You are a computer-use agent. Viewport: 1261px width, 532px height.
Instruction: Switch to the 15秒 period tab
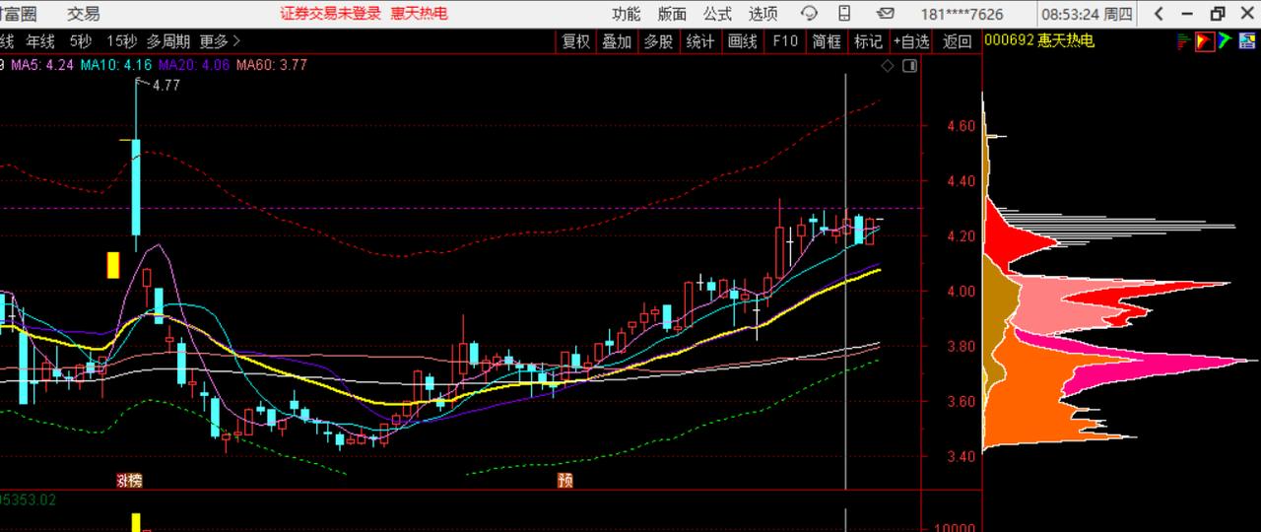tap(121, 41)
